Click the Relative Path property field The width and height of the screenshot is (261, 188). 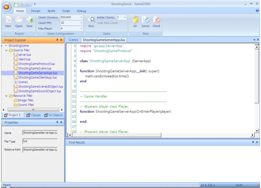click(40, 150)
